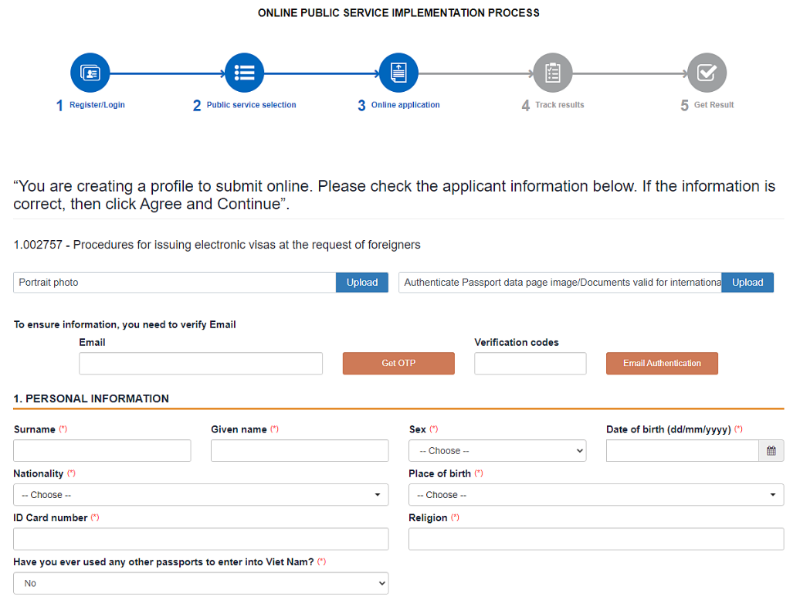Open the date of birth calendar picker
This screenshot has width=800, height=600.
point(771,451)
